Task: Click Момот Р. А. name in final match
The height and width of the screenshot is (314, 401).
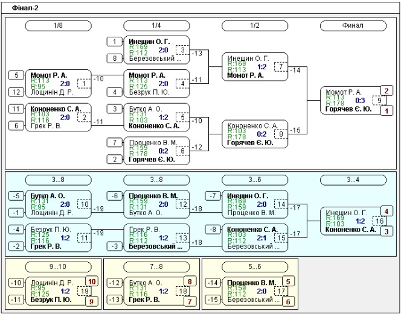Action: pyautogui.click(x=343, y=92)
